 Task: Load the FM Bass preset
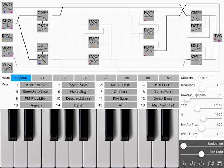[120, 98]
